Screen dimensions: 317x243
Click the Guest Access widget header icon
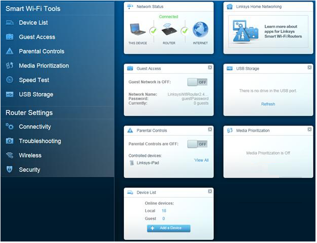tap(130, 68)
